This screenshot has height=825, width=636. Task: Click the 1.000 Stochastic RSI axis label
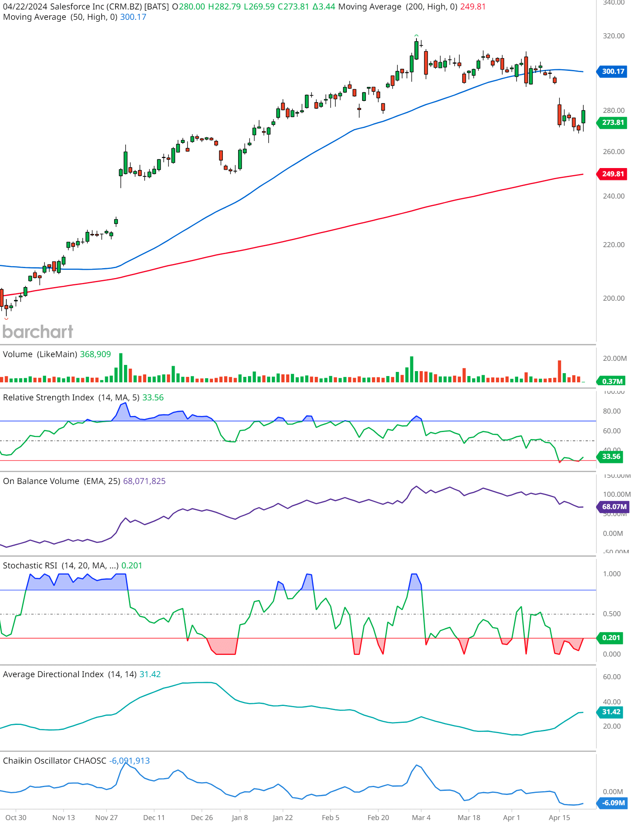click(x=612, y=574)
